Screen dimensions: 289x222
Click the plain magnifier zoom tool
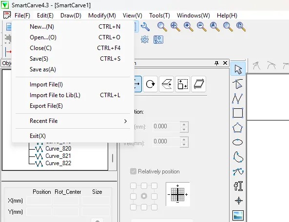tap(162, 27)
